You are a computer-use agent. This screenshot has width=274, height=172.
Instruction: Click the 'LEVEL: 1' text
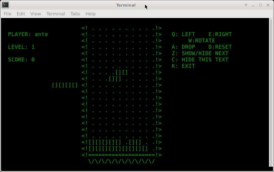point(21,47)
